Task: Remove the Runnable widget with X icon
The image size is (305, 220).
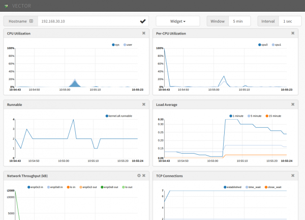Action: click(144, 104)
